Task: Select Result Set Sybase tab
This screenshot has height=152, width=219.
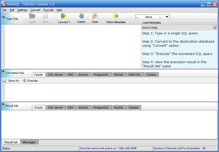Action: [x=134, y=108]
